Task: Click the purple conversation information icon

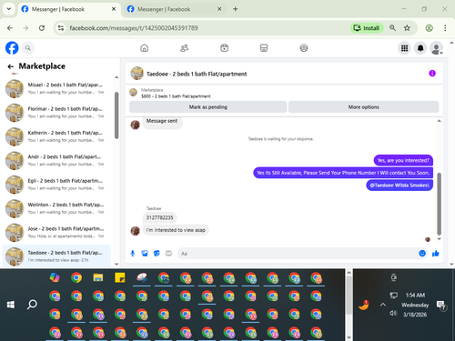Action: [432, 74]
